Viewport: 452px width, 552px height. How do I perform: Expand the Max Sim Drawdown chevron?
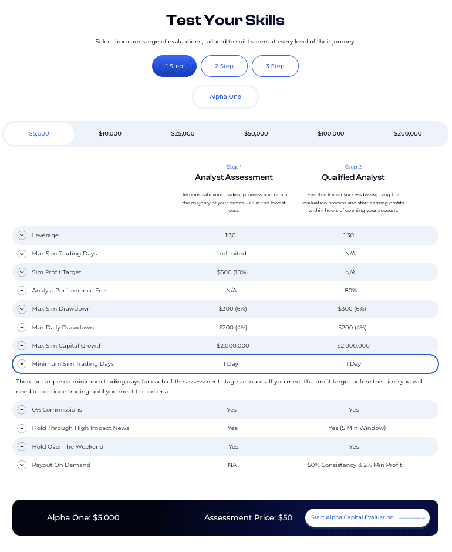22,309
